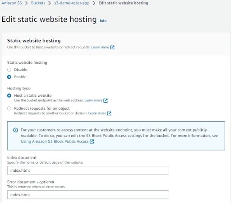This screenshot has height=203, width=231.
Task: Select the Disable radio button
Action: point(9,70)
